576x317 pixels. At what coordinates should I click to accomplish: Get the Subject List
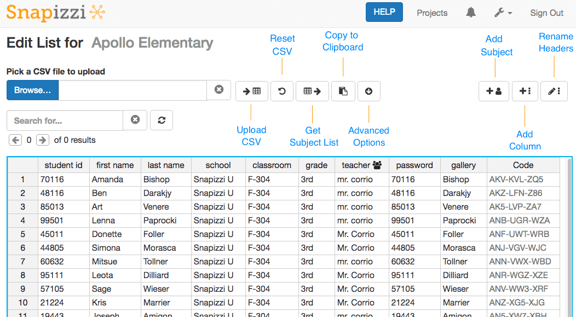(312, 91)
